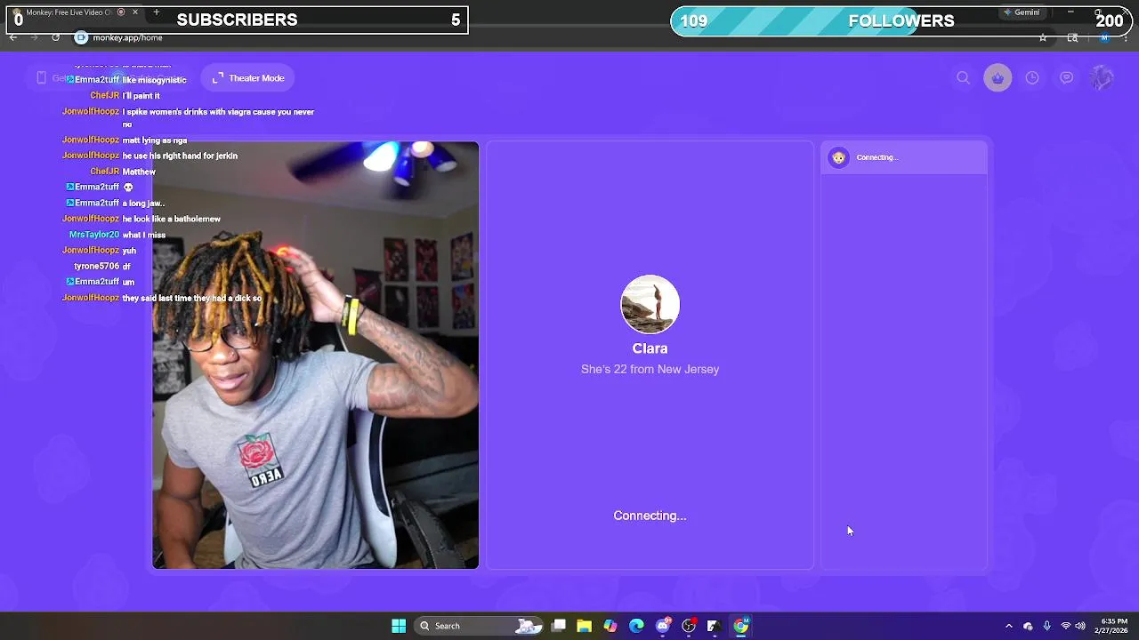This screenshot has height=640, width=1139.
Task: Click chat message "what I miss" by MrsTaylor20
Action: click(144, 235)
